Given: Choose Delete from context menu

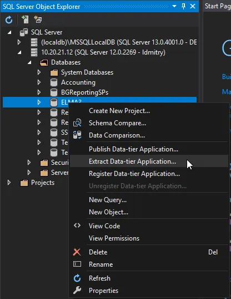Looking at the screenshot, I should [149, 252].
